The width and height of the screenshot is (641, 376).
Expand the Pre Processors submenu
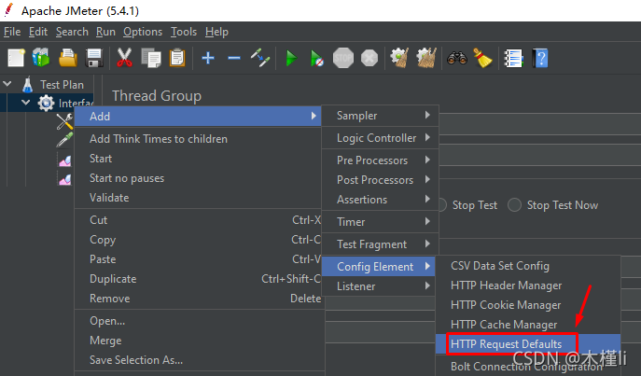point(380,160)
